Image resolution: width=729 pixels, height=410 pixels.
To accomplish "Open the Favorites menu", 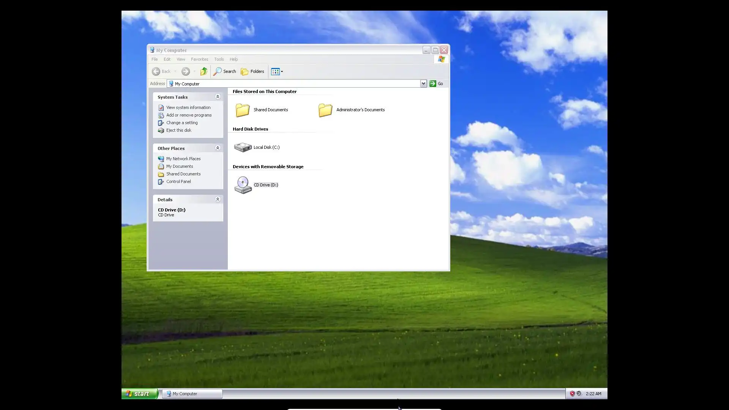I will 199,59.
